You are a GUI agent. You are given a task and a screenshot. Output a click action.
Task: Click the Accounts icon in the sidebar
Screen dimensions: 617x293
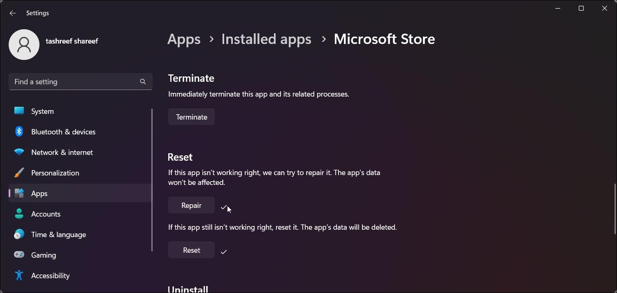[x=19, y=213]
